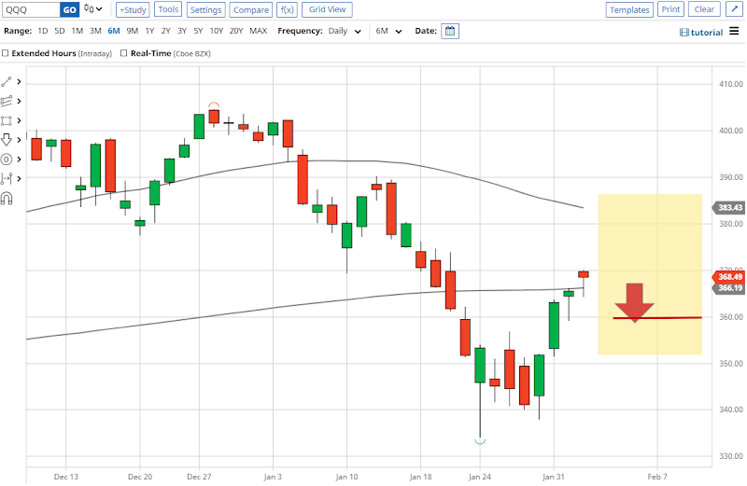
Task: Enable the Real-Time Cboe BZX checkbox
Action: 122,53
